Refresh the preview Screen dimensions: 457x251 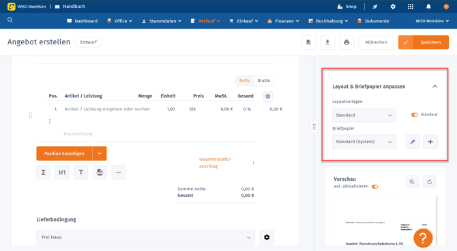430,182
